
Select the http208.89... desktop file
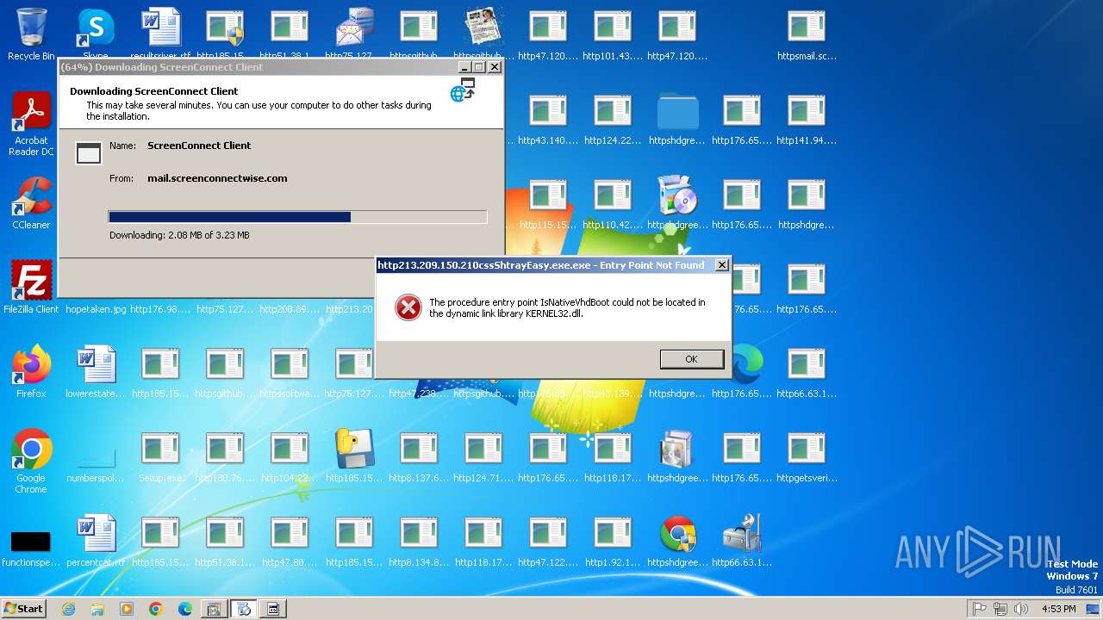coord(290,309)
